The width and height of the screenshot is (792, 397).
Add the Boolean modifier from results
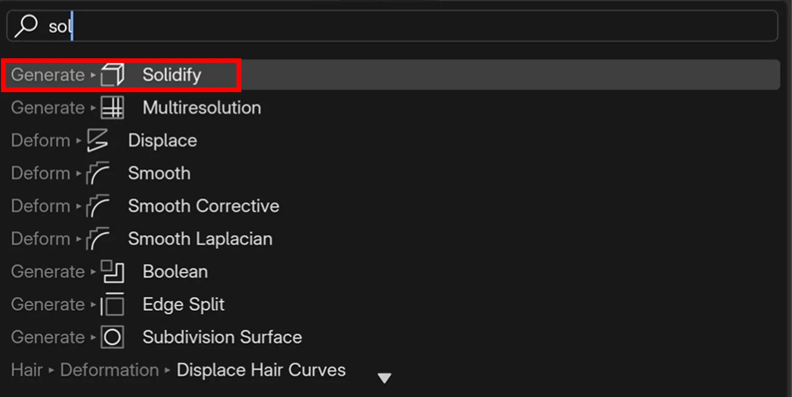[x=175, y=272]
